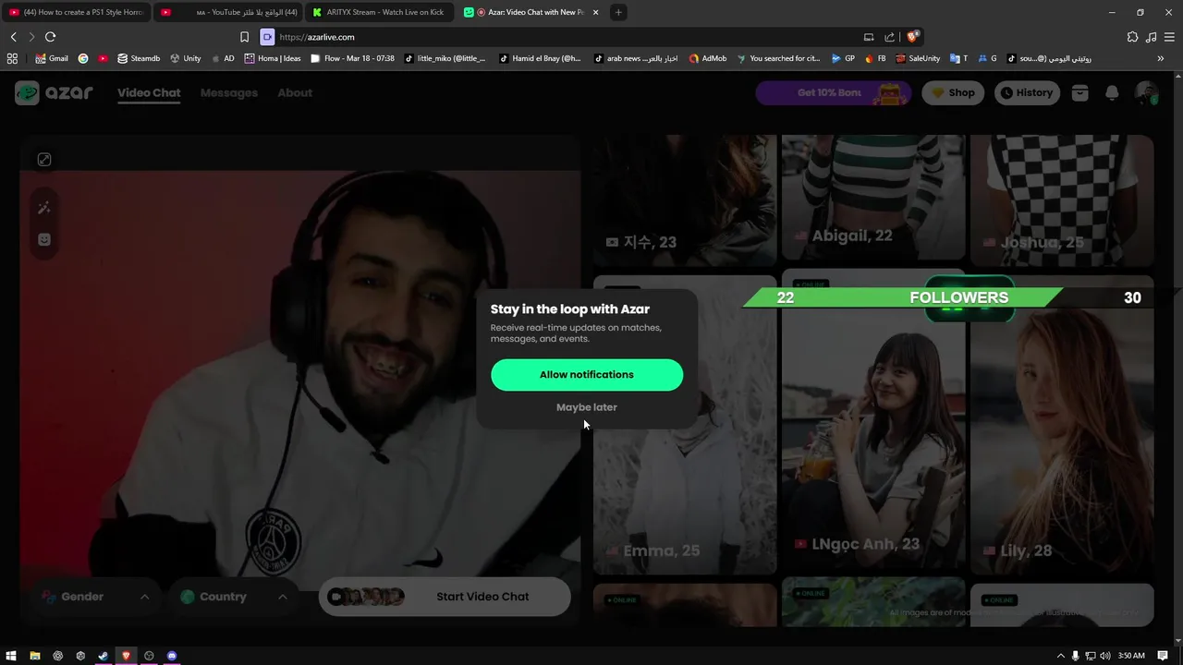Screen dimensions: 1183x665
Task: Open browser main menu
Action: pyautogui.click(x=1169, y=37)
